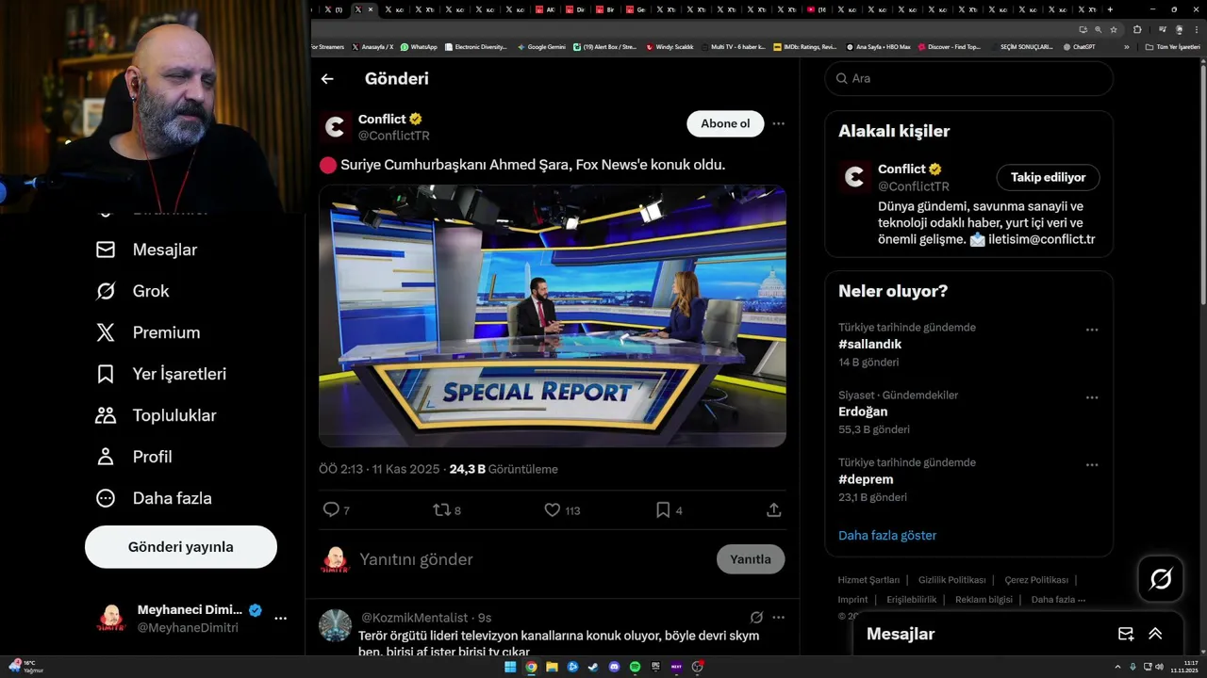Click the Ara search field

tap(968, 78)
